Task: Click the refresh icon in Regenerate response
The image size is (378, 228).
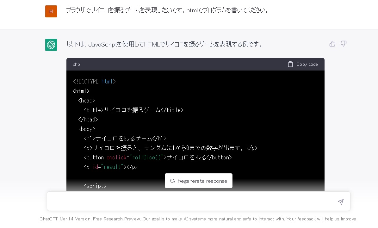Action: point(172,181)
